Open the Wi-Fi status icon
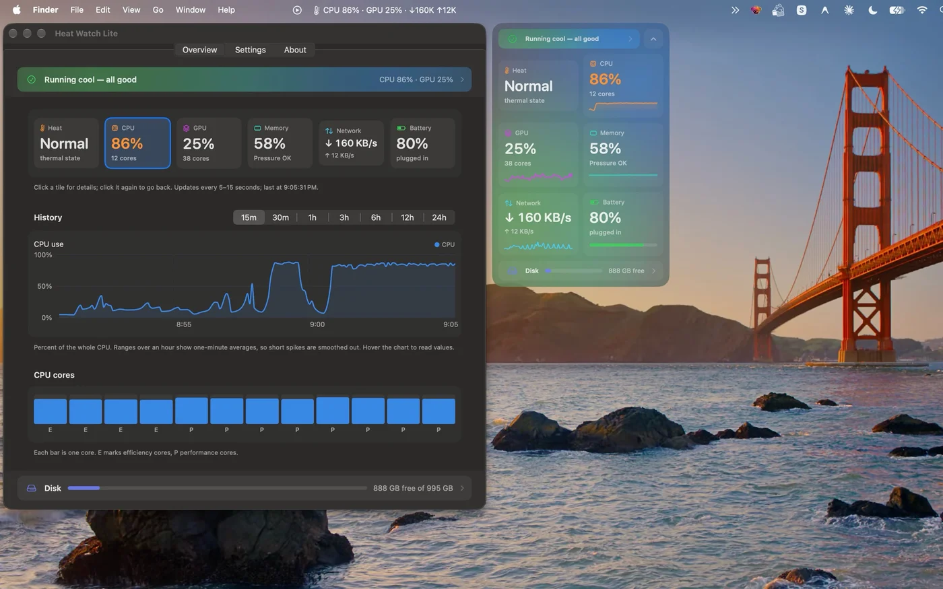 pyautogui.click(x=922, y=10)
